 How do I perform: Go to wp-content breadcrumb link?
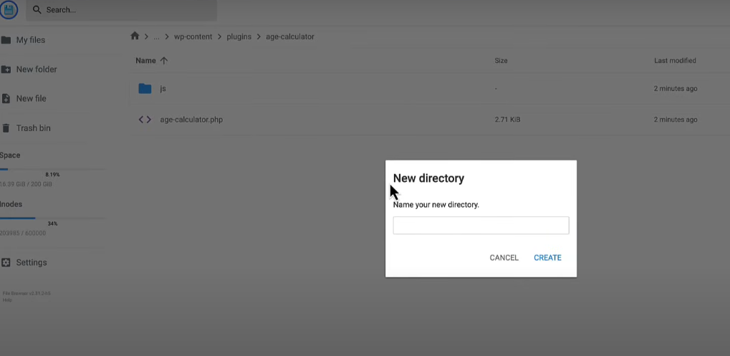tap(193, 37)
